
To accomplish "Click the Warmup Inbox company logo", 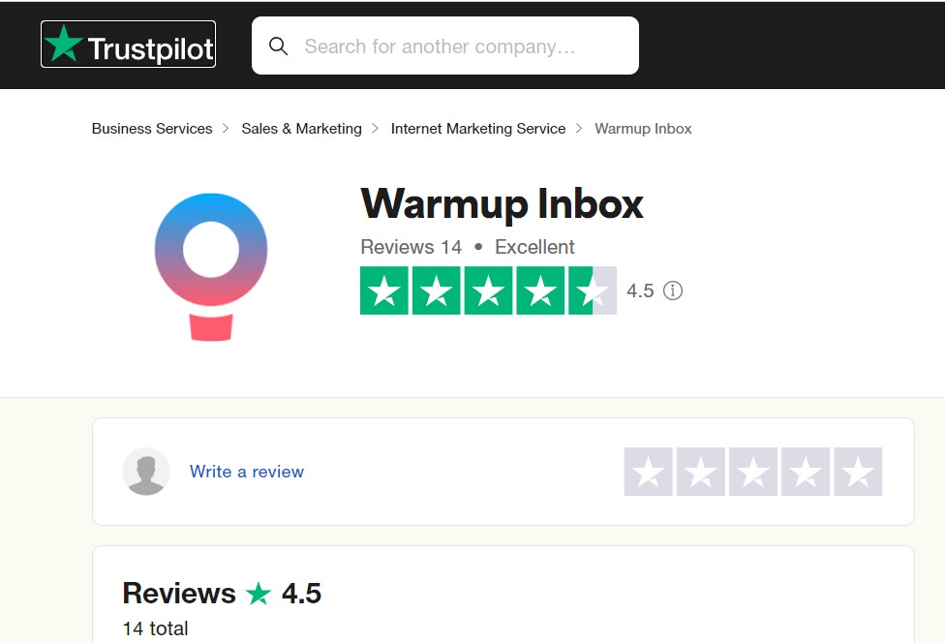I will tap(211, 267).
